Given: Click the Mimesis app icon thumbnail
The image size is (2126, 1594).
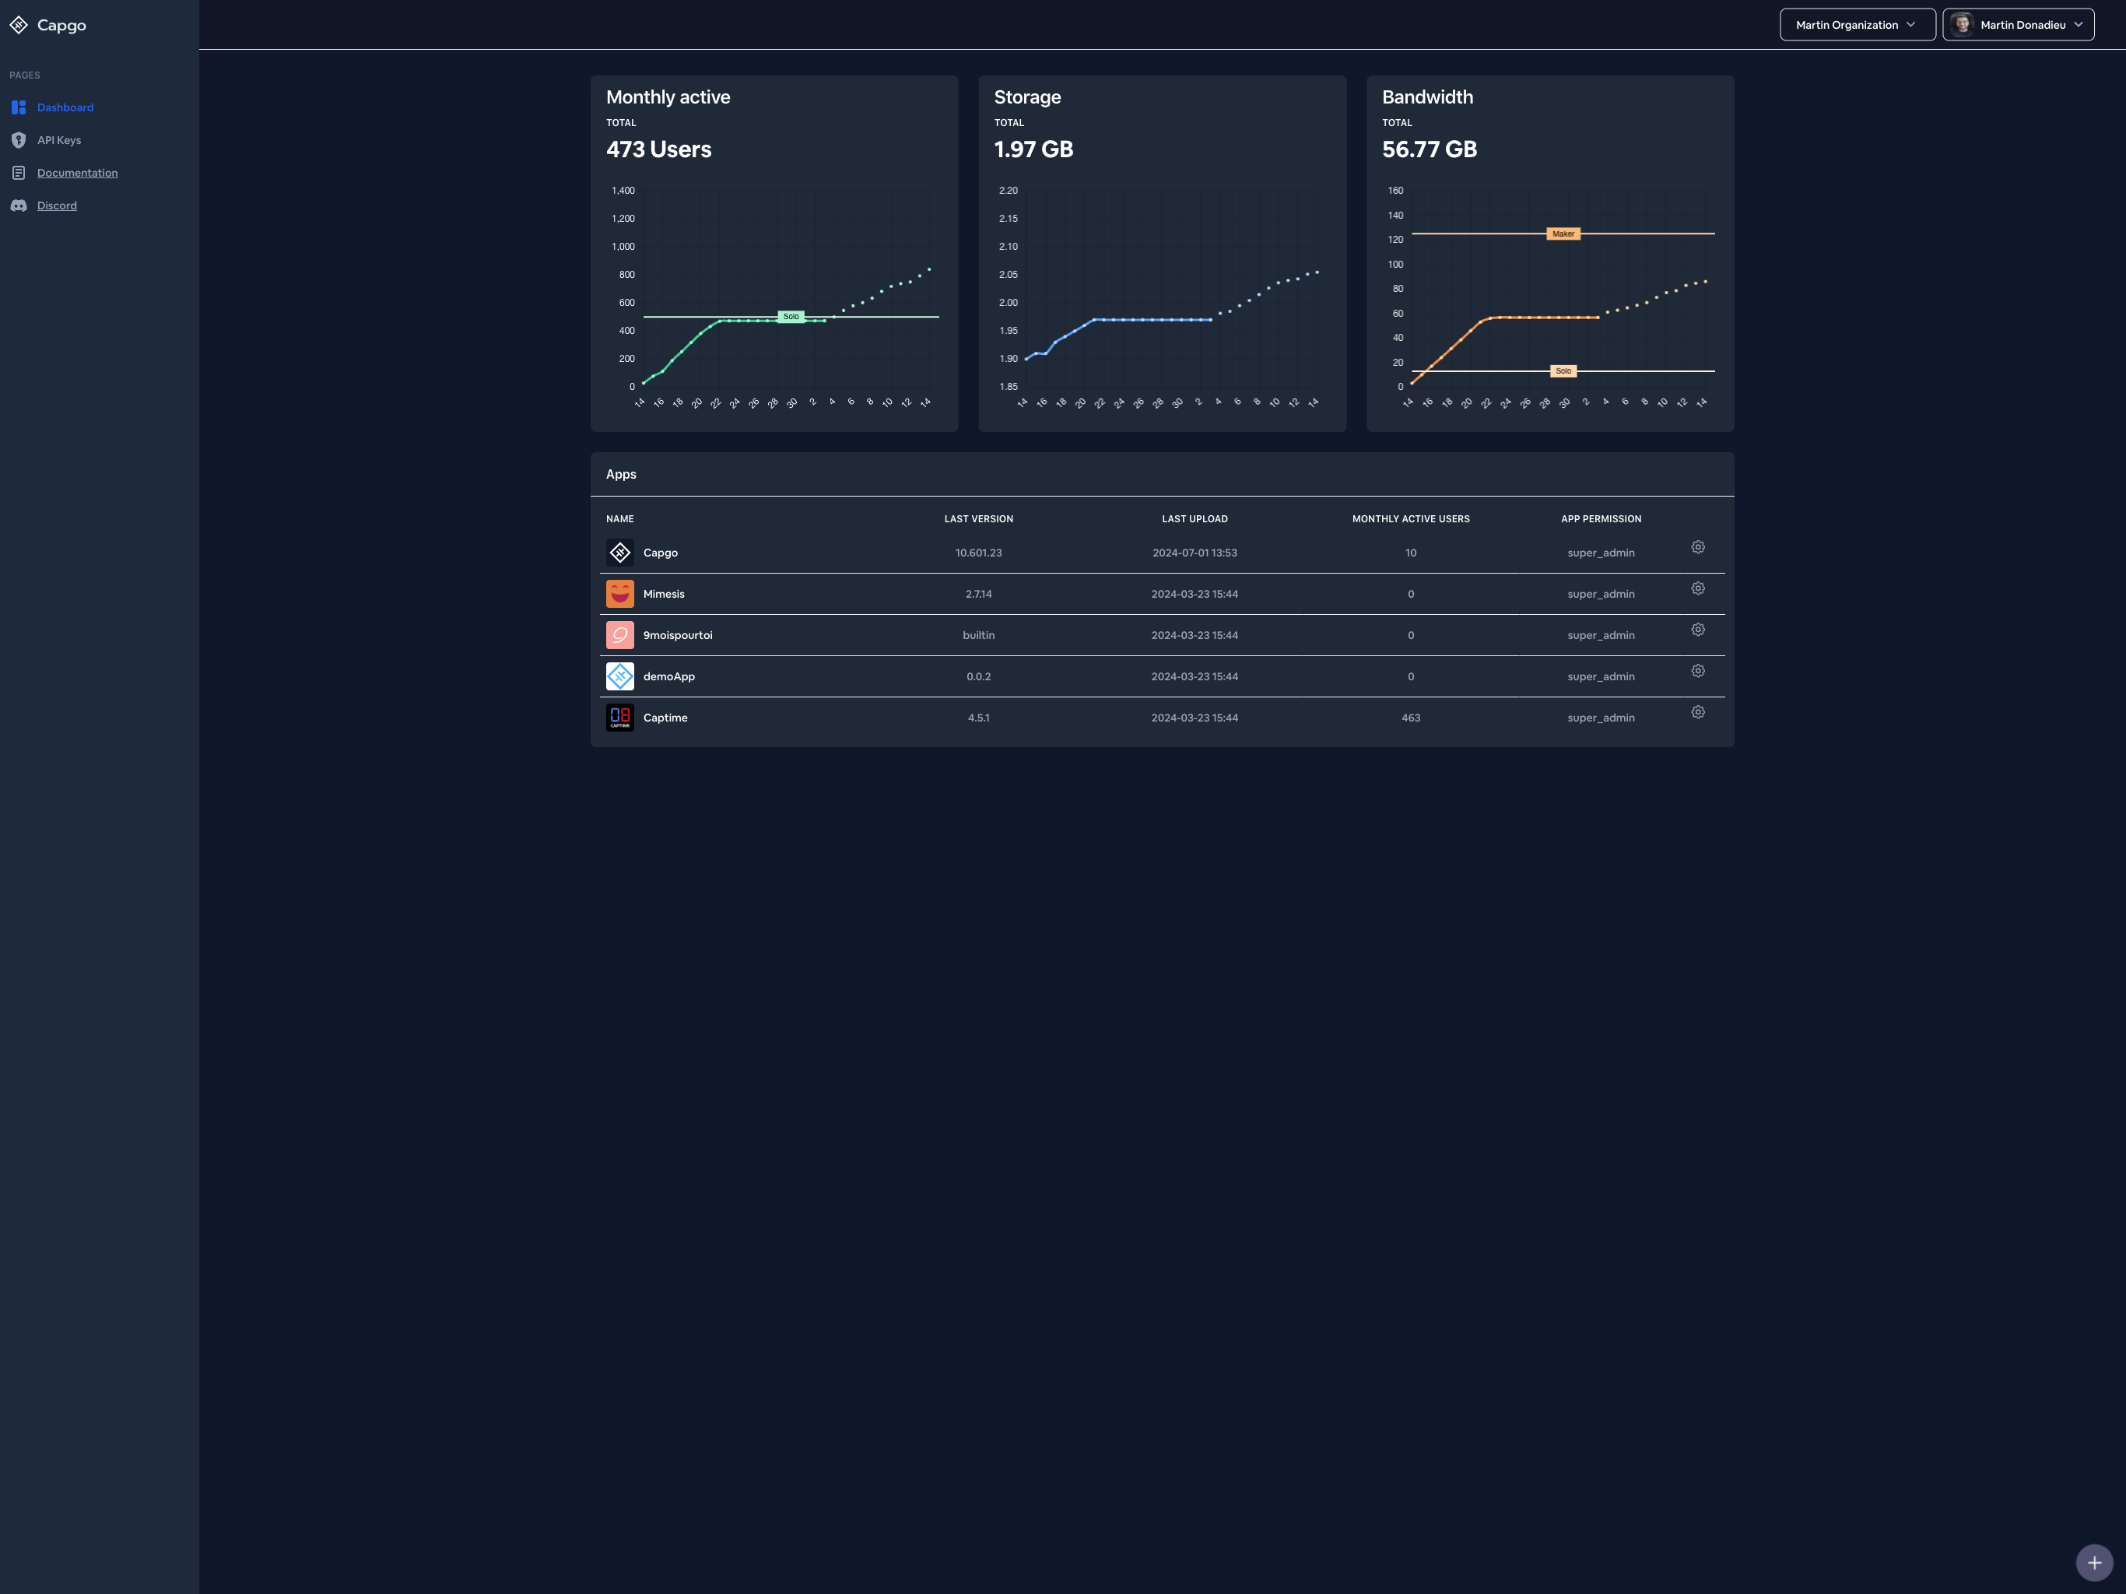Looking at the screenshot, I should click(x=620, y=594).
